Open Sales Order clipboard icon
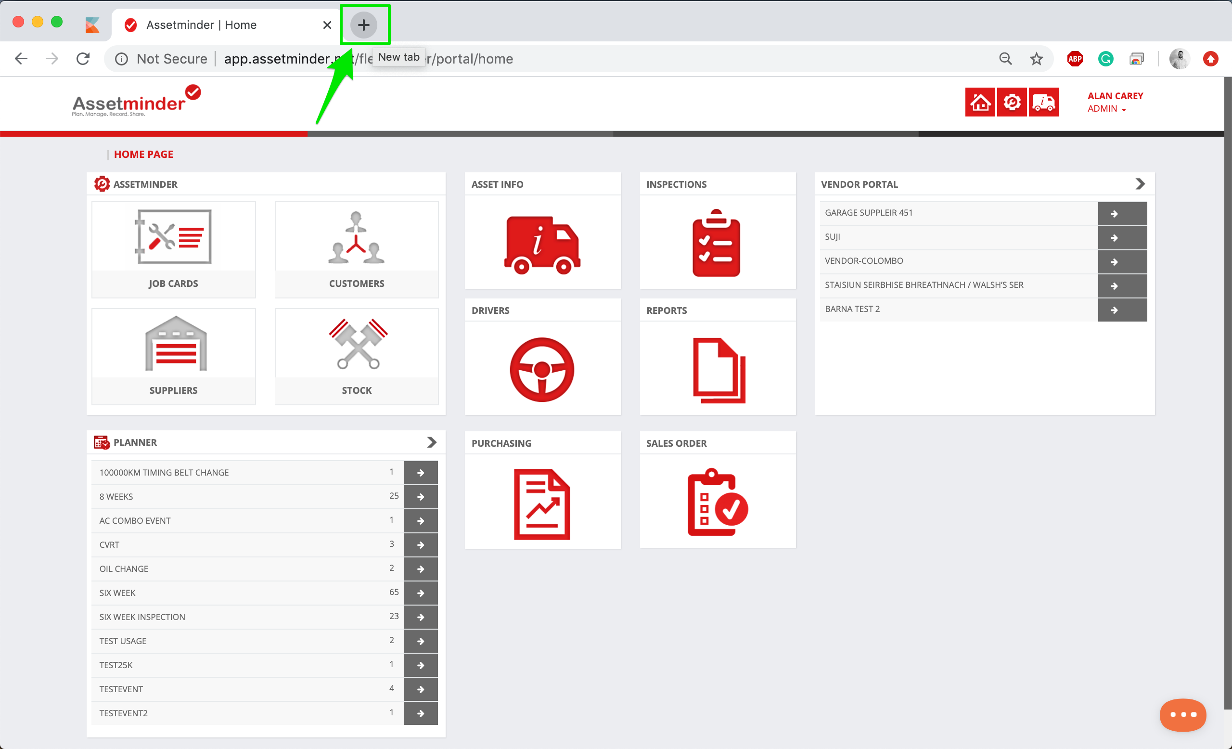 [x=718, y=502]
